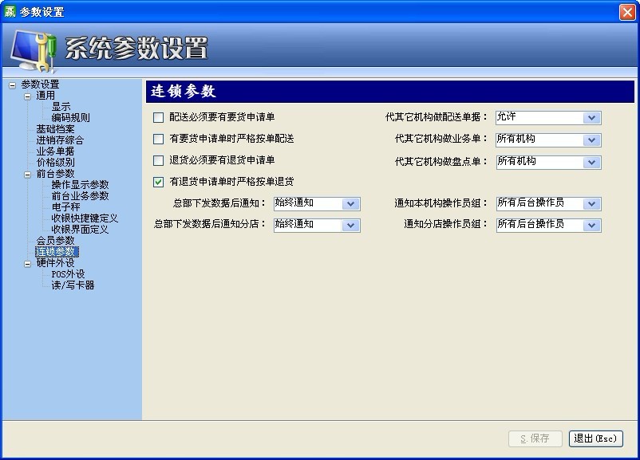This screenshot has width=640, height=460.
Task: Select 显示 in the tree
Action: pos(61,107)
